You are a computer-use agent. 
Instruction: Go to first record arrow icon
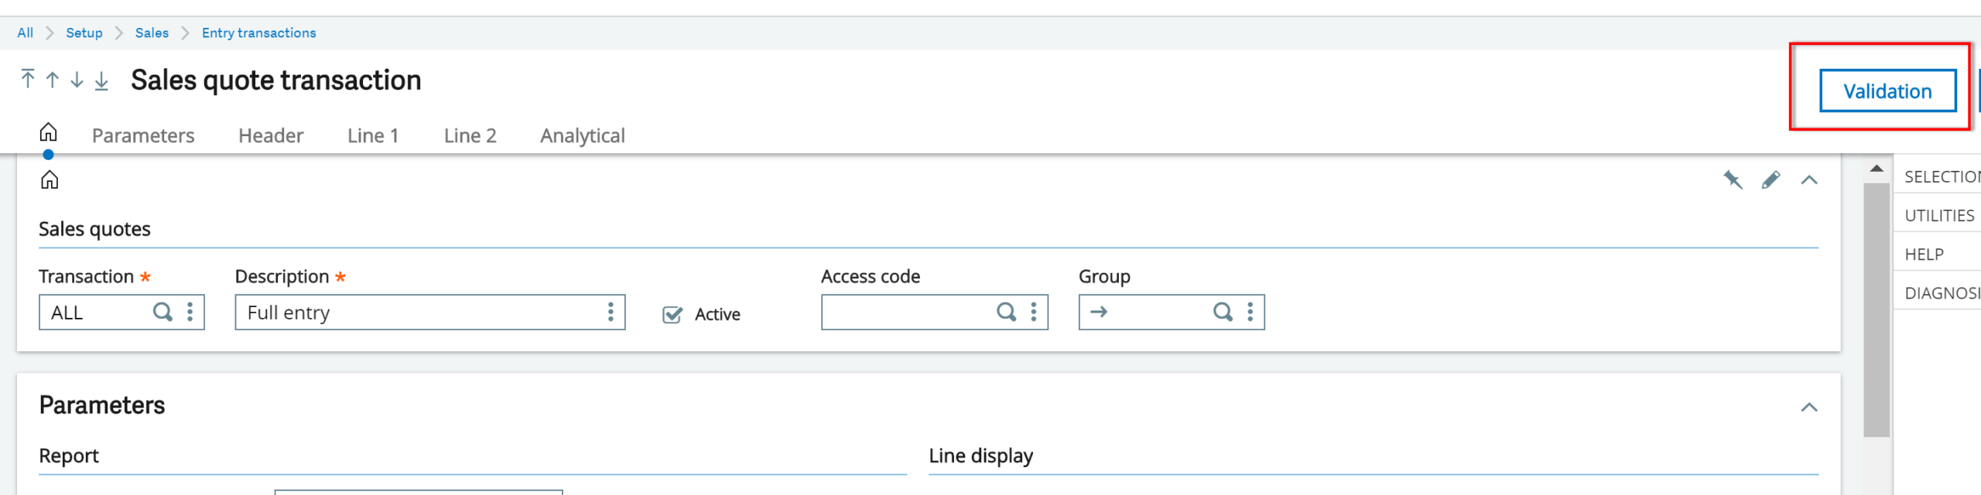pyautogui.click(x=28, y=79)
